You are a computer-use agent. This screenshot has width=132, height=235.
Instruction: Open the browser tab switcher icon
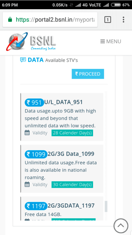(x=108, y=20)
